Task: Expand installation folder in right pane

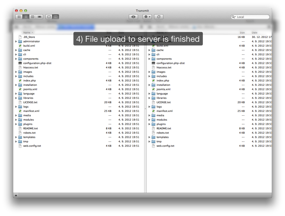Action: pos(149,85)
